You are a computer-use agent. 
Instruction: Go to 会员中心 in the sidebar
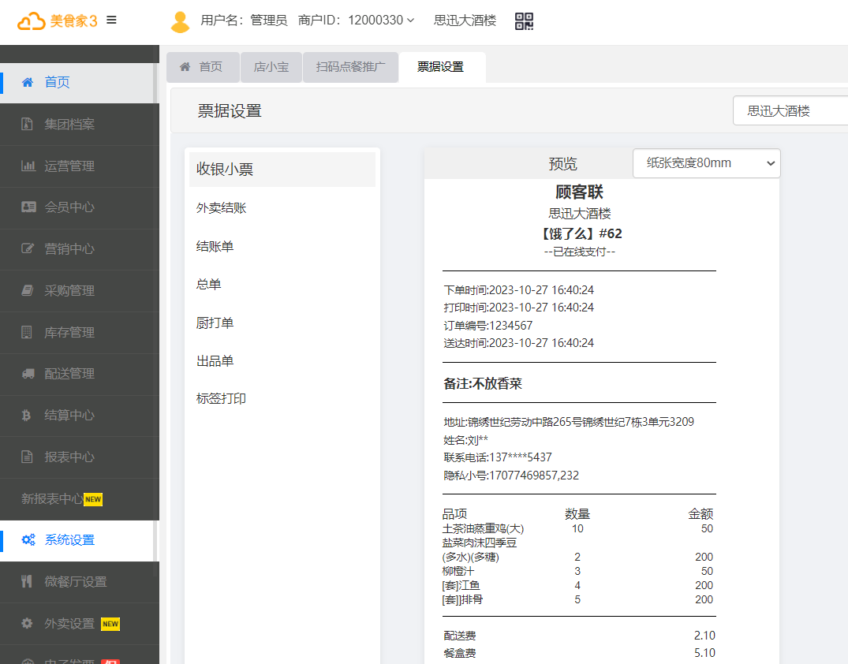[69, 207]
